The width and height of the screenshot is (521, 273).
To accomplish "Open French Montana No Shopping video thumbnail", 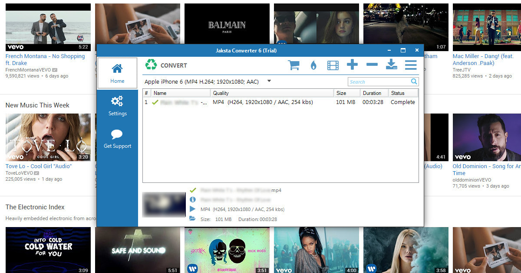I will click(x=48, y=27).
